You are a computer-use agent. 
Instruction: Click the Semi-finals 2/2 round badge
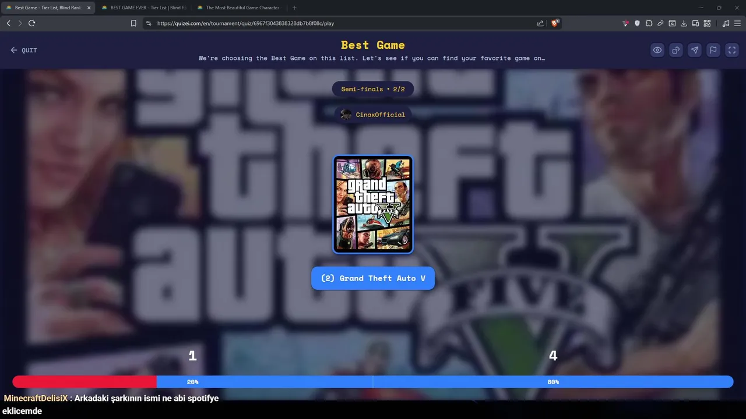pyautogui.click(x=373, y=89)
